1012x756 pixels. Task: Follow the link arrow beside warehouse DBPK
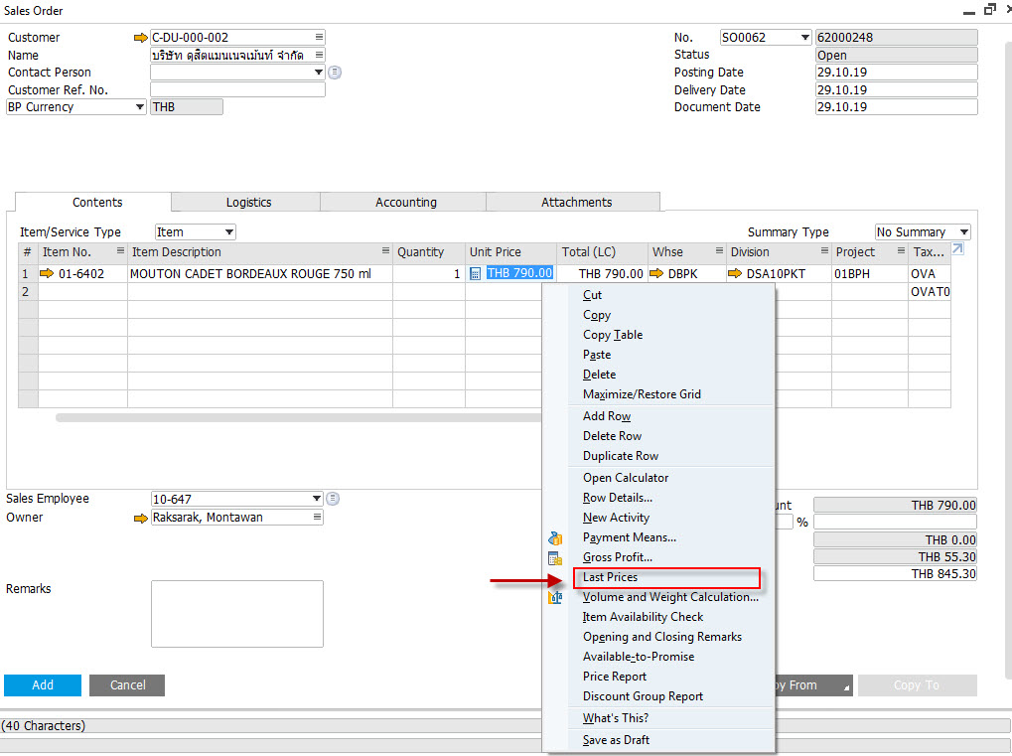[656, 274]
